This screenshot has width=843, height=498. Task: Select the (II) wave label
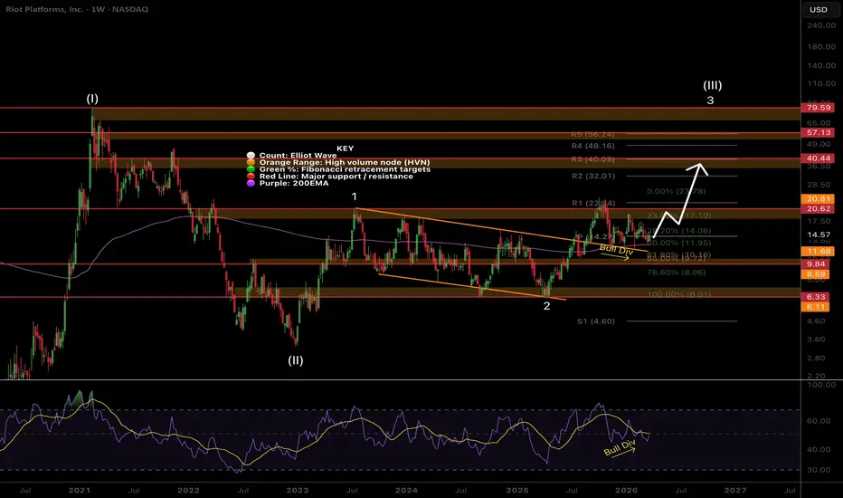[296, 360]
